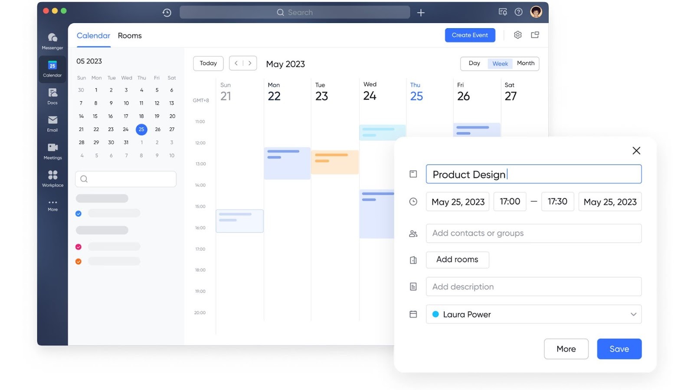Open the Workplace sidebar icon
The image size is (694, 390).
(52, 178)
